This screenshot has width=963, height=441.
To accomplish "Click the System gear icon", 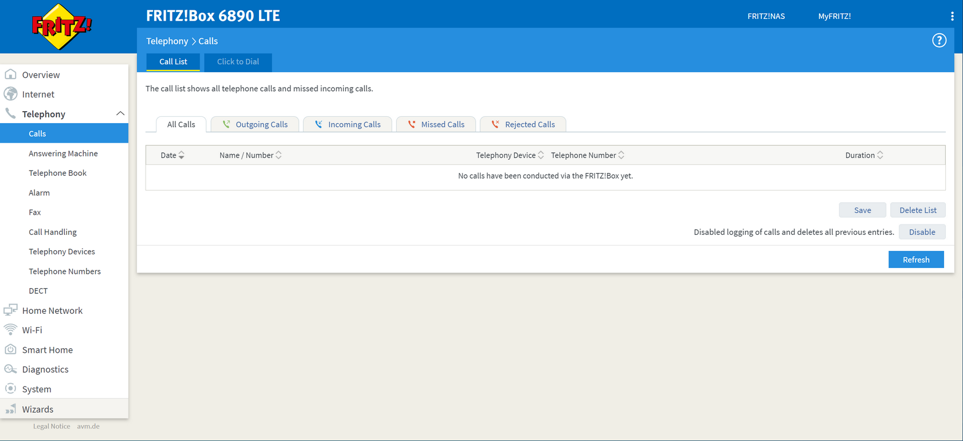I will 10,388.
